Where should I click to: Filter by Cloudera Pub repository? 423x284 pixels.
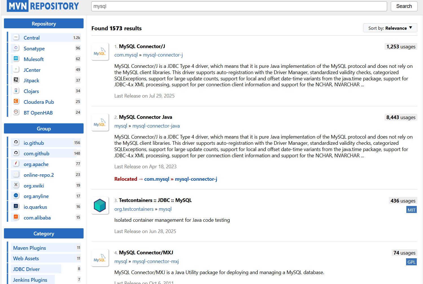coord(46,102)
